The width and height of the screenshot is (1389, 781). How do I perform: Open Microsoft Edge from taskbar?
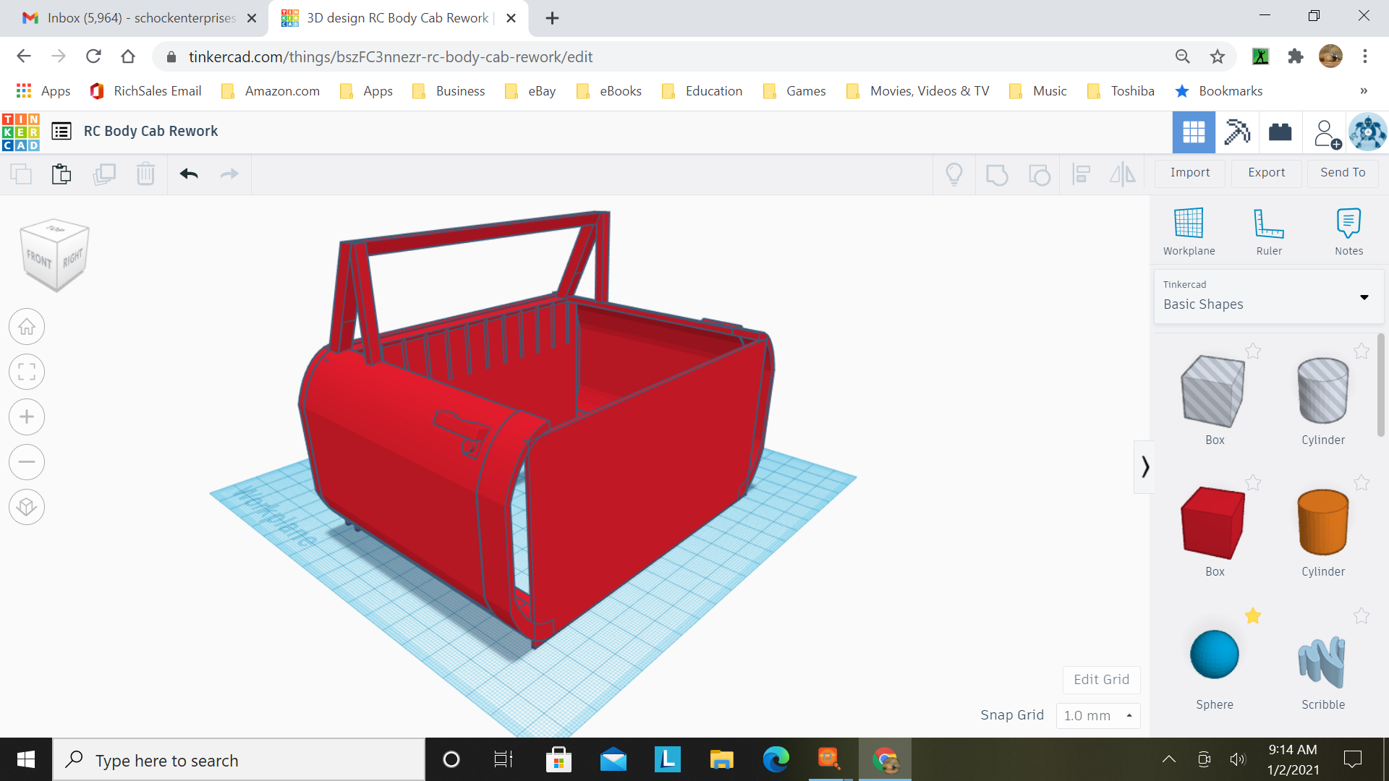point(776,759)
